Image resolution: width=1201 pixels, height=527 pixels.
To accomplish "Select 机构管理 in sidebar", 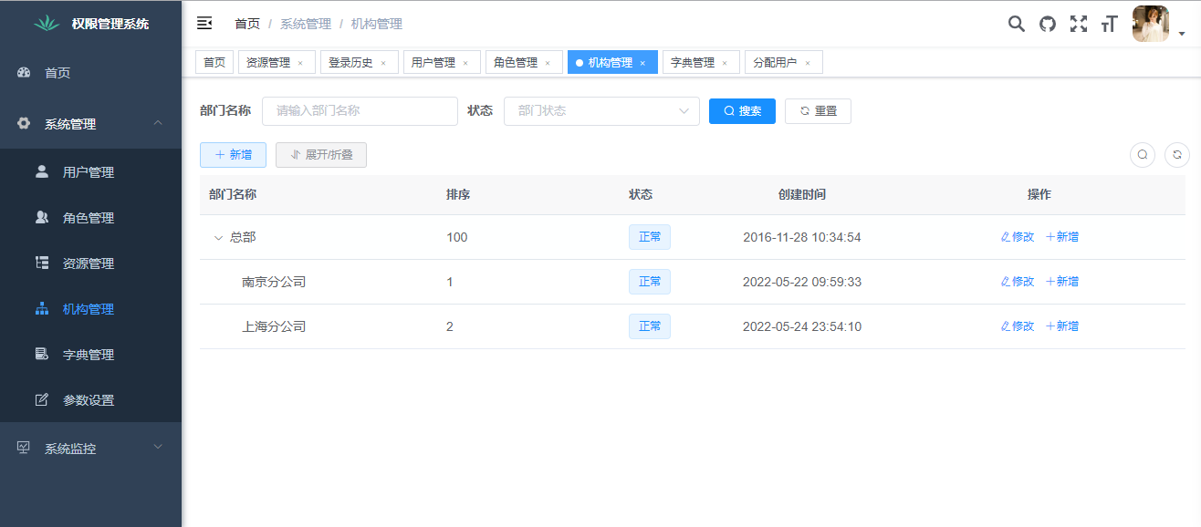I will (90, 309).
